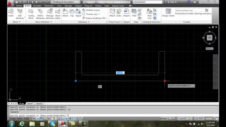The height and width of the screenshot is (127, 226).
Task: Click the Search Autodesk Seek field
Action: [190, 10]
